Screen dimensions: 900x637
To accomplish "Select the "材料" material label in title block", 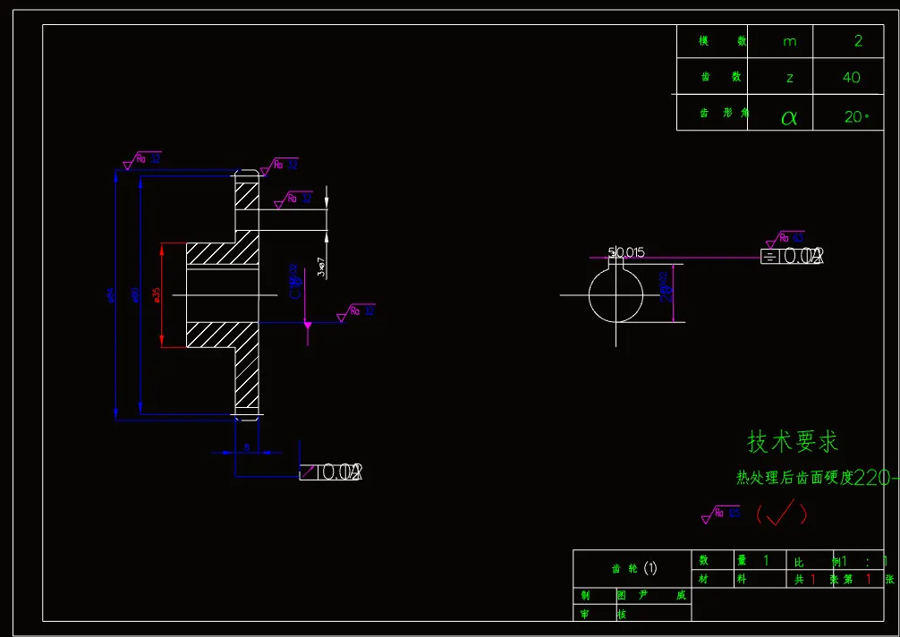I will [722, 579].
